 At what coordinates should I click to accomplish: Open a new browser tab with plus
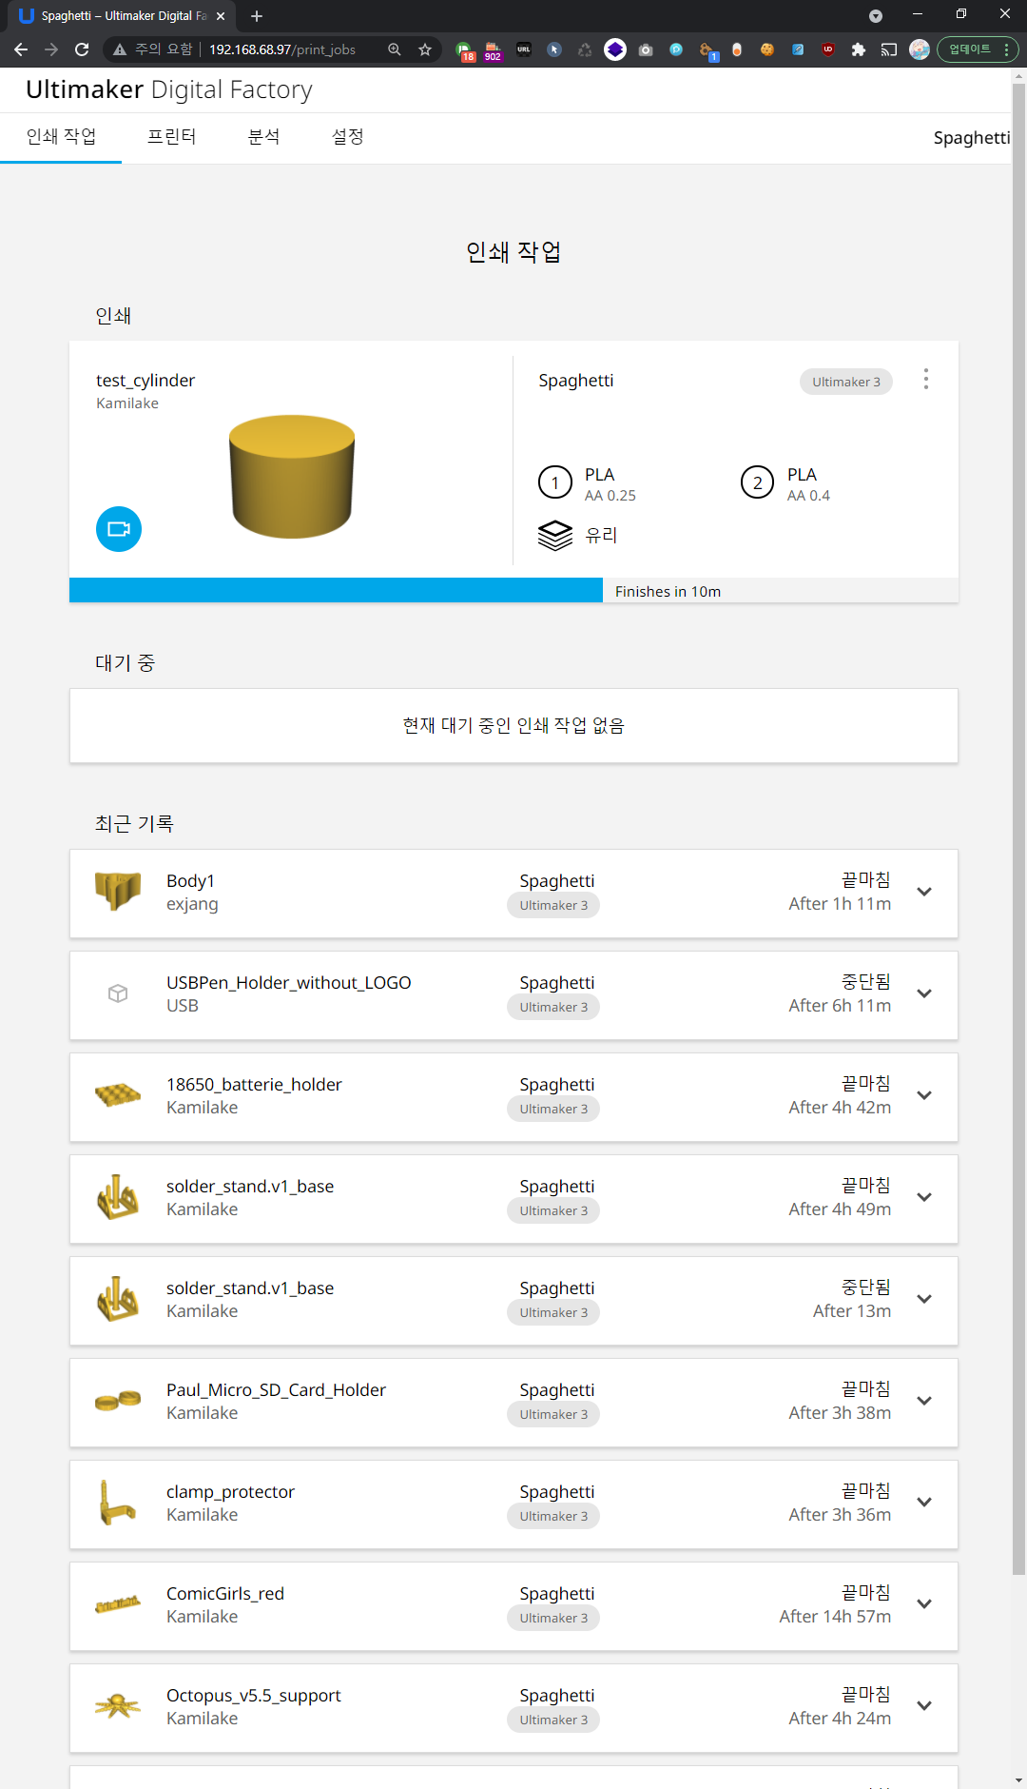(x=257, y=16)
